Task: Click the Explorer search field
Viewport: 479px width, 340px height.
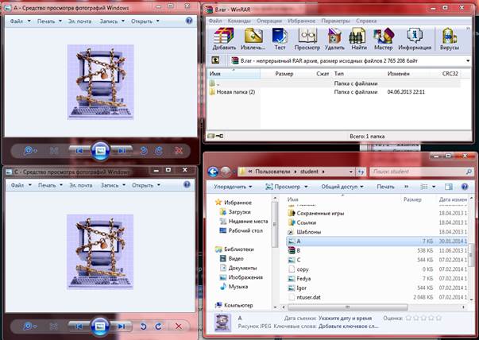Action: coord(421,172)
